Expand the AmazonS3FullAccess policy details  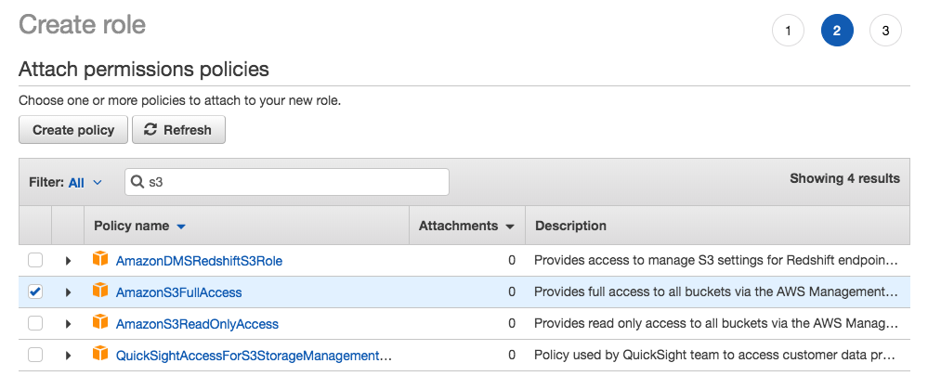[68, 292]
